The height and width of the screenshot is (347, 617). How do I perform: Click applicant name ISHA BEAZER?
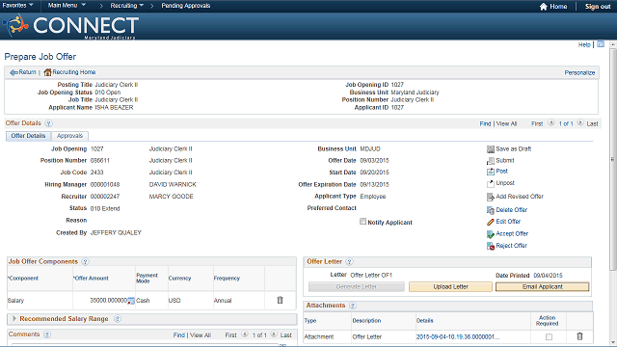click(114, 107)
